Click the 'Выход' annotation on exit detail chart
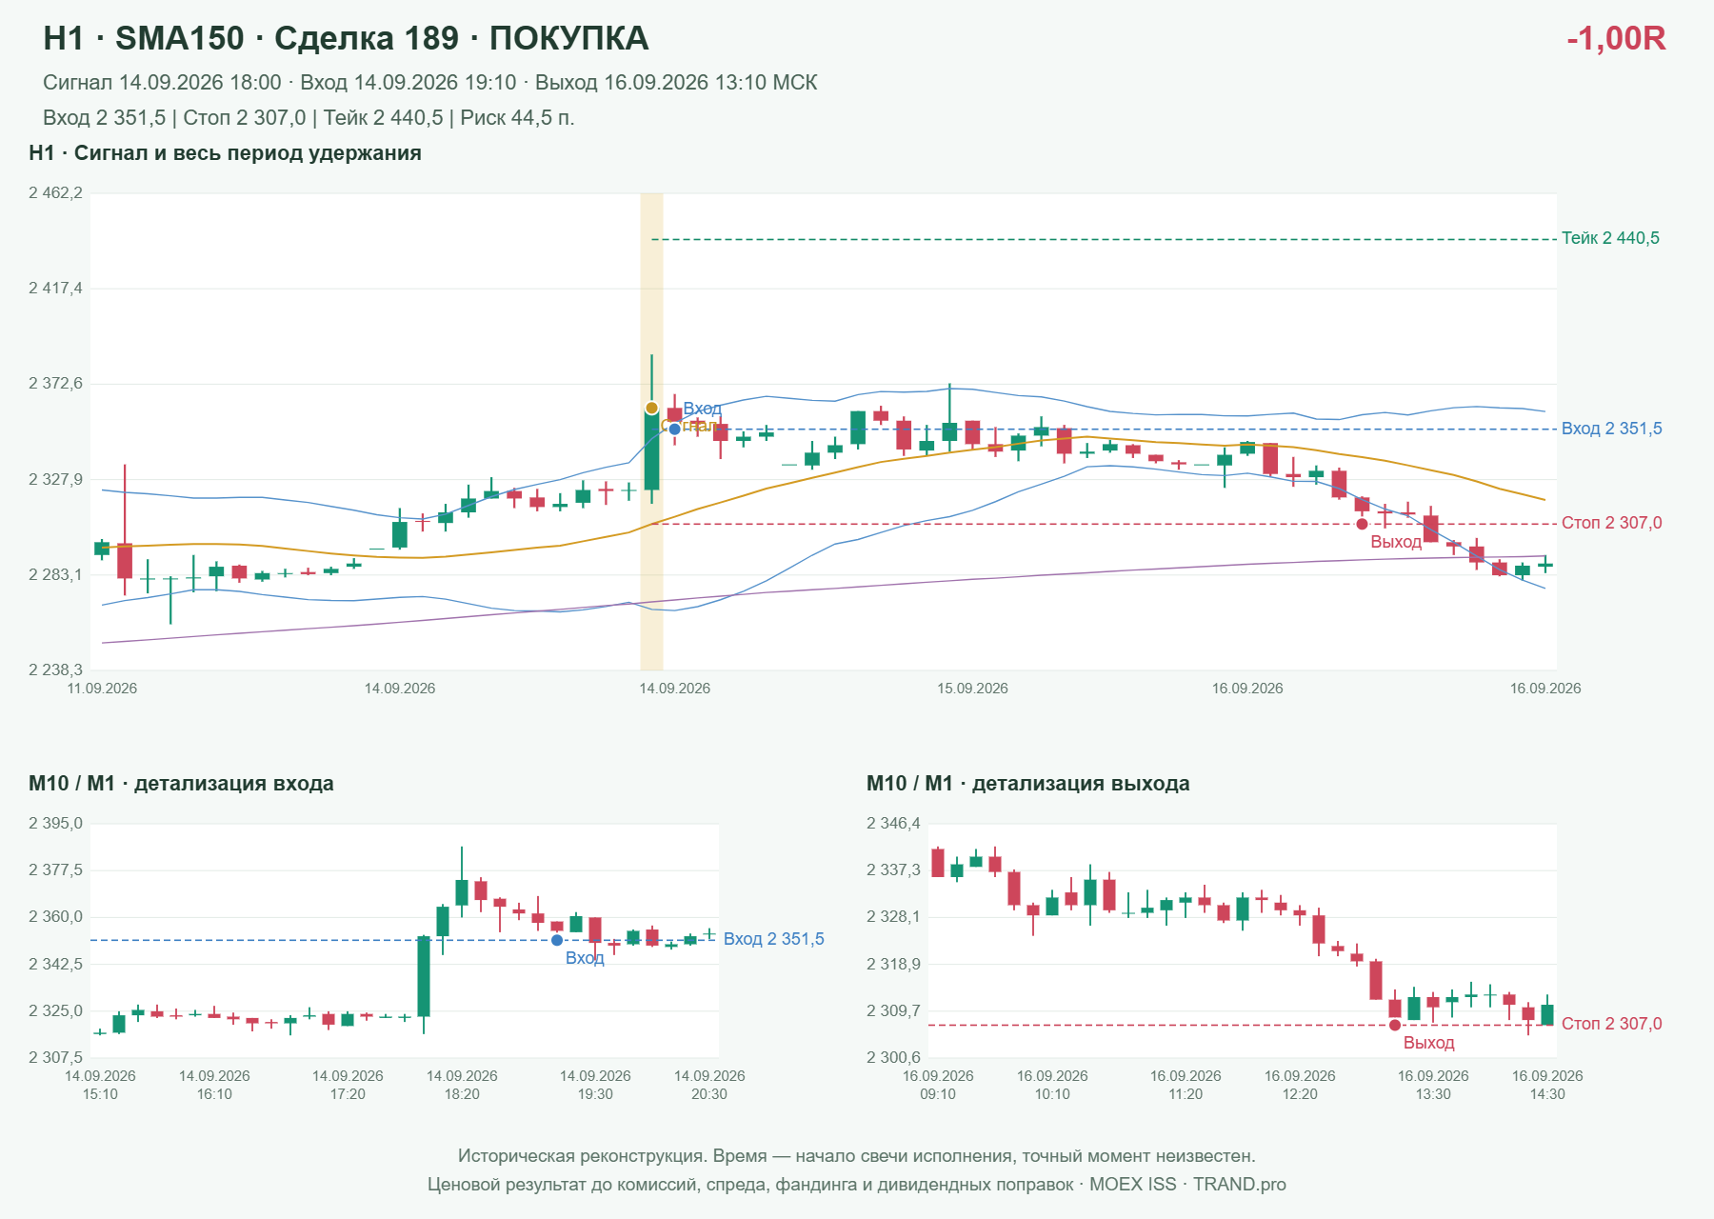 click(x=1429, y=1043)
